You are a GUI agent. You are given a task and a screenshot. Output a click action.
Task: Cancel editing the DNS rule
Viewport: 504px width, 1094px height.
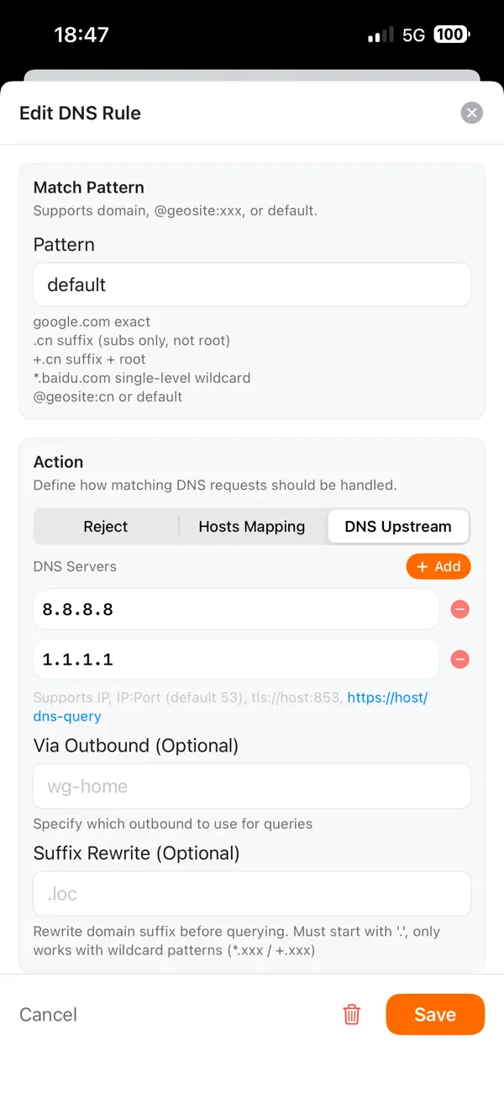47,1014
